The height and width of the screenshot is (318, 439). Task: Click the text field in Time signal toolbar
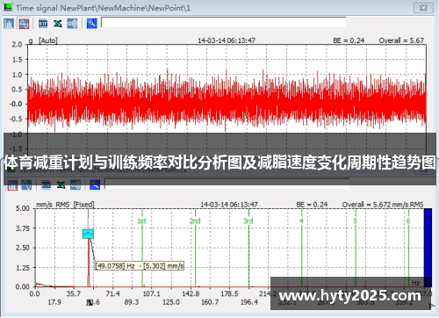pyautogui.click(x=224, y=23)
